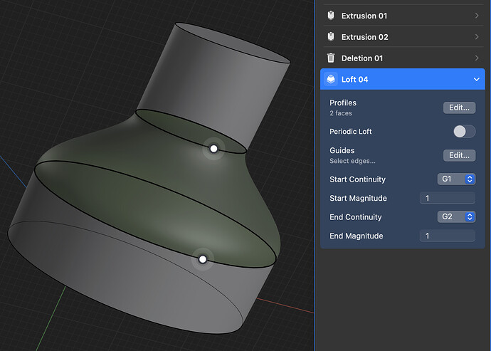Image resolution: width=491 pixels, height=351 pixels.
Task: Expand the Extrusion 02 chevron
Action: coord(476,37)
